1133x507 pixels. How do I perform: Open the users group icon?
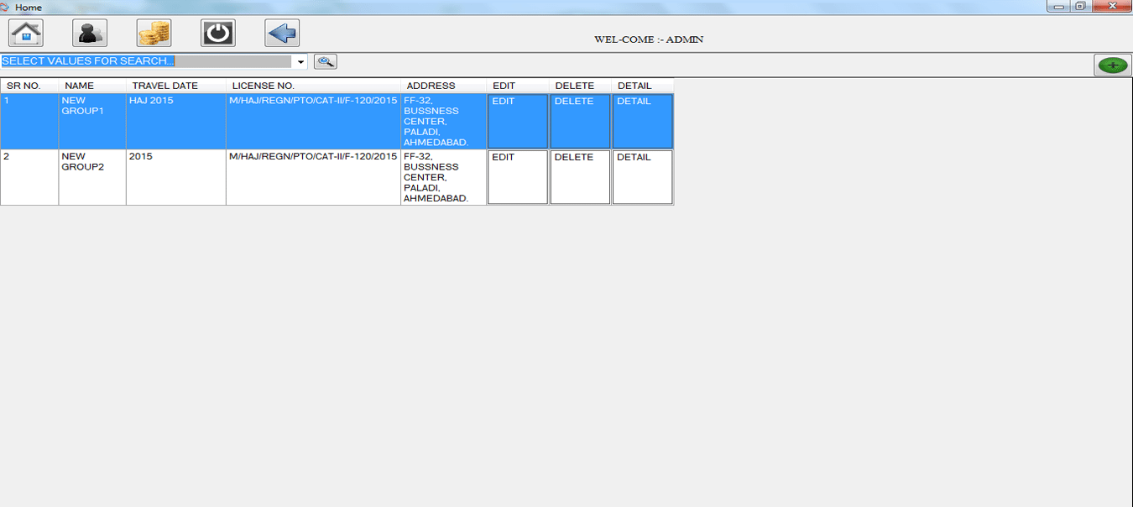[x=90, y=33]
